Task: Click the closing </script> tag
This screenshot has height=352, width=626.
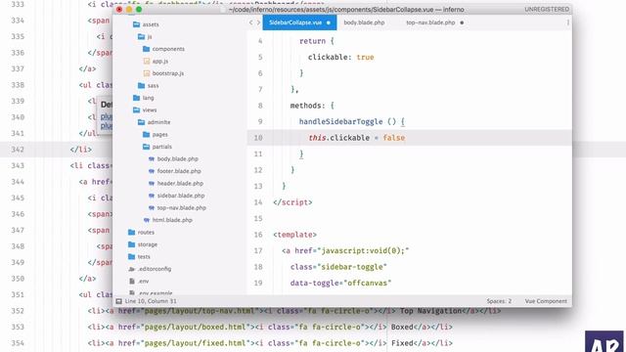Action: tap(292, 202)
